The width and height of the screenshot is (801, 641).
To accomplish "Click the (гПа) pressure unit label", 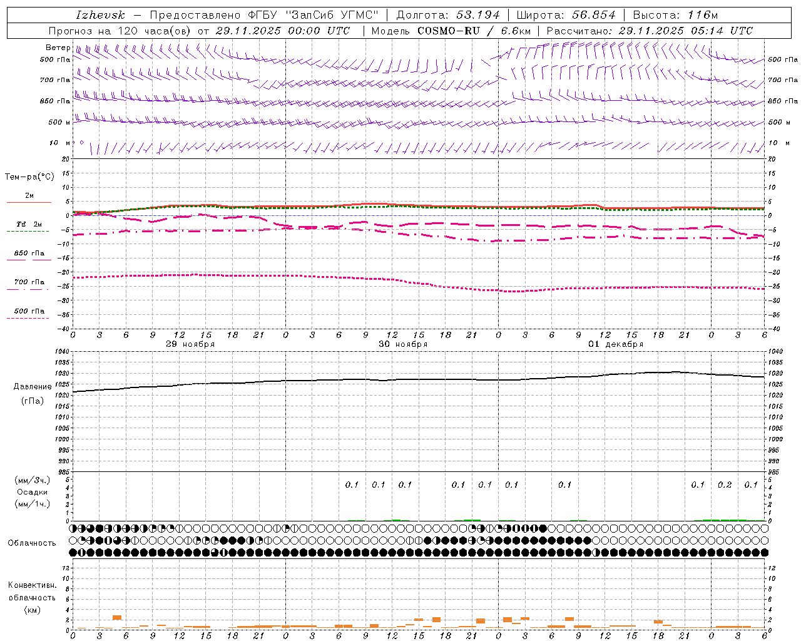I will click(33, 401).
